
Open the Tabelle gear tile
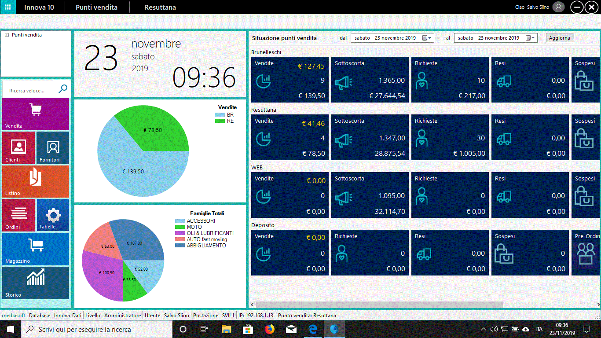(53, 215)
